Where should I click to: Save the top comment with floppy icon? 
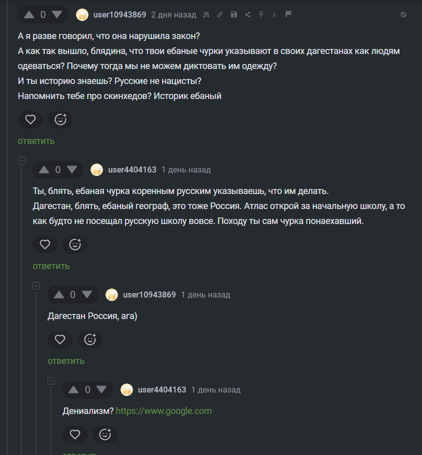click(x=234, y=14)
